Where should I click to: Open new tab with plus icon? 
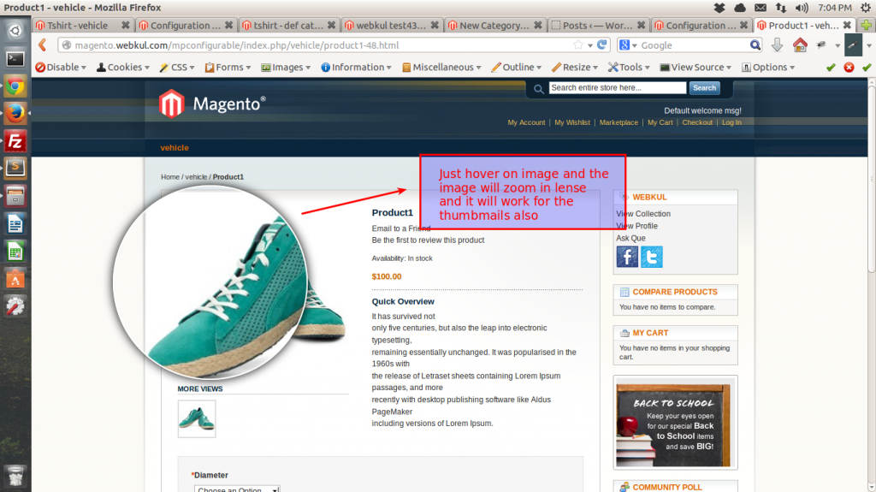pyautogui.click(x=866, y=25)
